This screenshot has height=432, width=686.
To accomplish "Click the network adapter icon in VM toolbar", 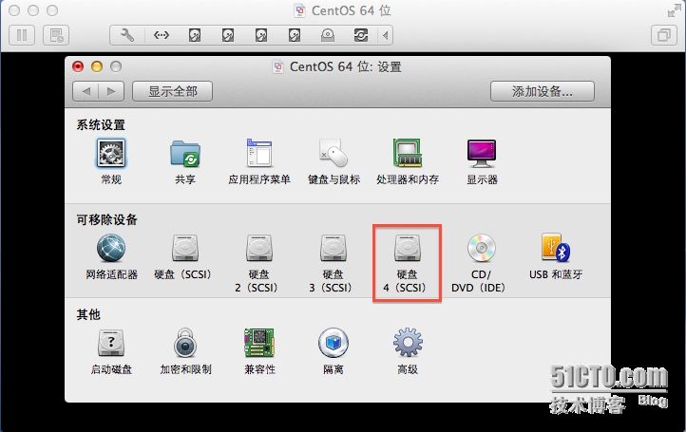I will pyautogui.click(x=161, y=35).
